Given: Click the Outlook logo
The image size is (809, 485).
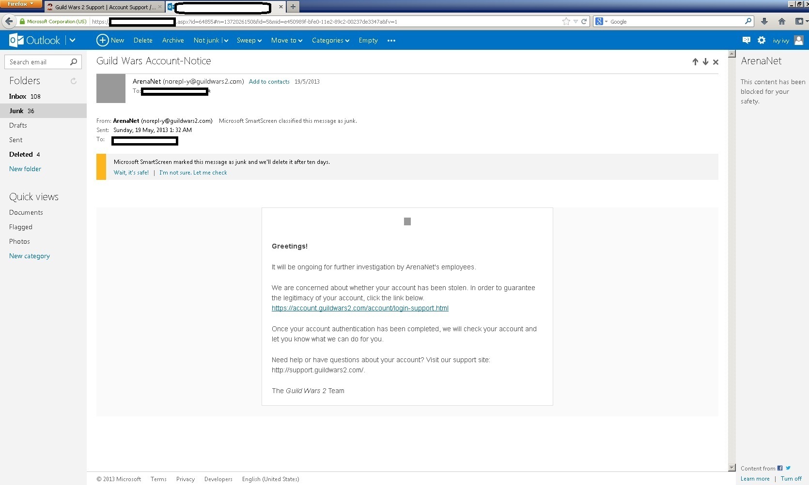Looking at the screenshot, I should pyautogui.click(x=34, y=40).
